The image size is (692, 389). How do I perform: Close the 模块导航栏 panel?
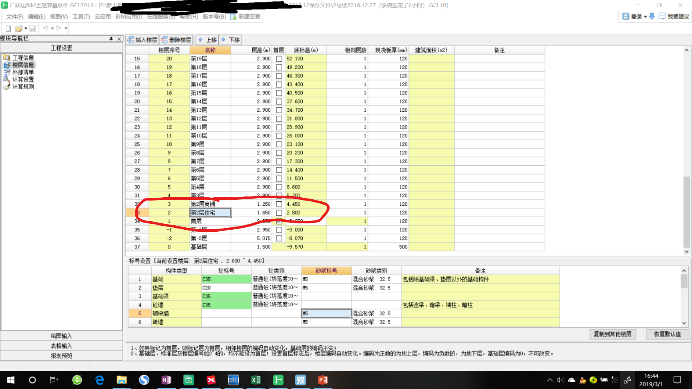pyautogui.click(x=119, y=39)
